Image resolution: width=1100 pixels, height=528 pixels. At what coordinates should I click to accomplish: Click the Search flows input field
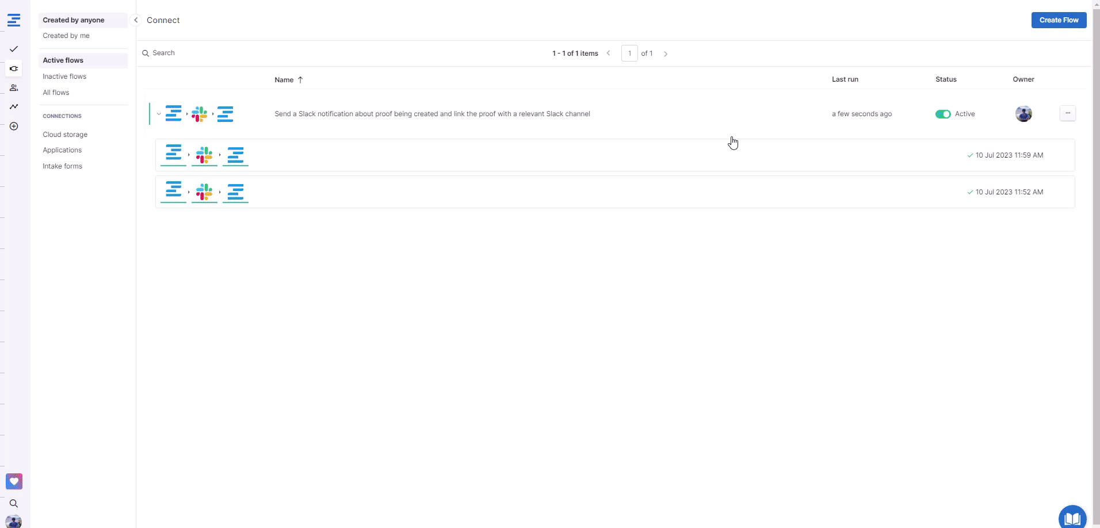[x=230, y=53]
